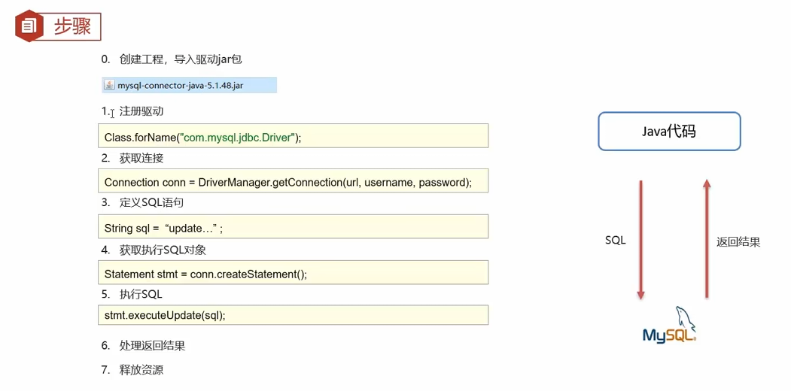This screenshot has width=791, height=391.
Task: Click the jar file icon beside mysql-connector
Action: (109, 85)
